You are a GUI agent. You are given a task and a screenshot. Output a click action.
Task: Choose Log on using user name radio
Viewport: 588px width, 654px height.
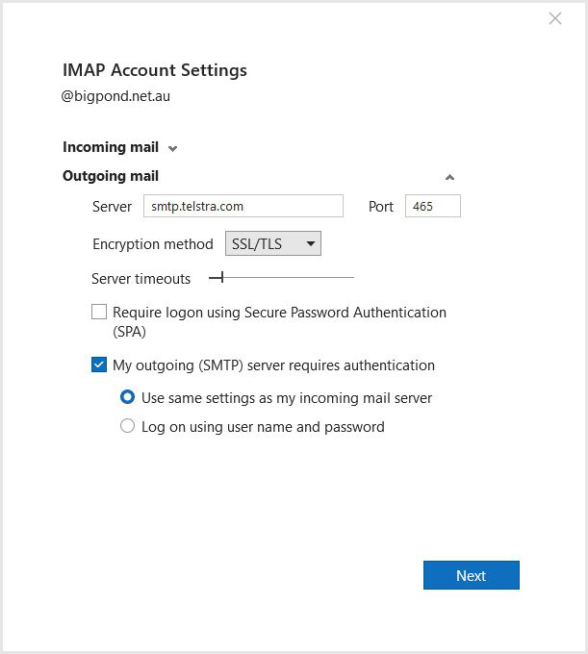[127, 426]
